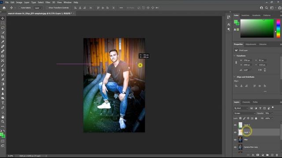
Task: Click the width (W) input field
Action: point(247,61)
